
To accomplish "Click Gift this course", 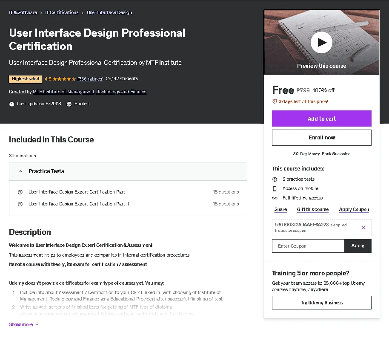I will coord(312,209).
